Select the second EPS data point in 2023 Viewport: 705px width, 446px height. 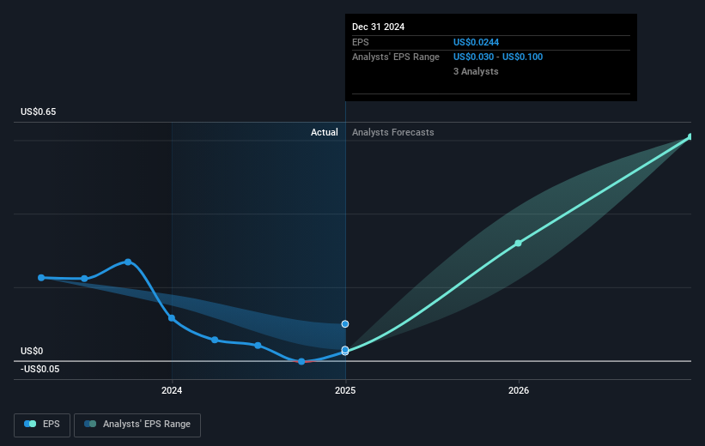tap(84, 279)
